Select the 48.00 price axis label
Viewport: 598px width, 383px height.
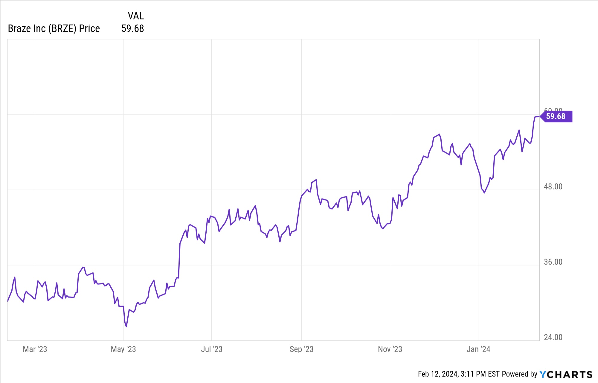[x=553, y=187]
